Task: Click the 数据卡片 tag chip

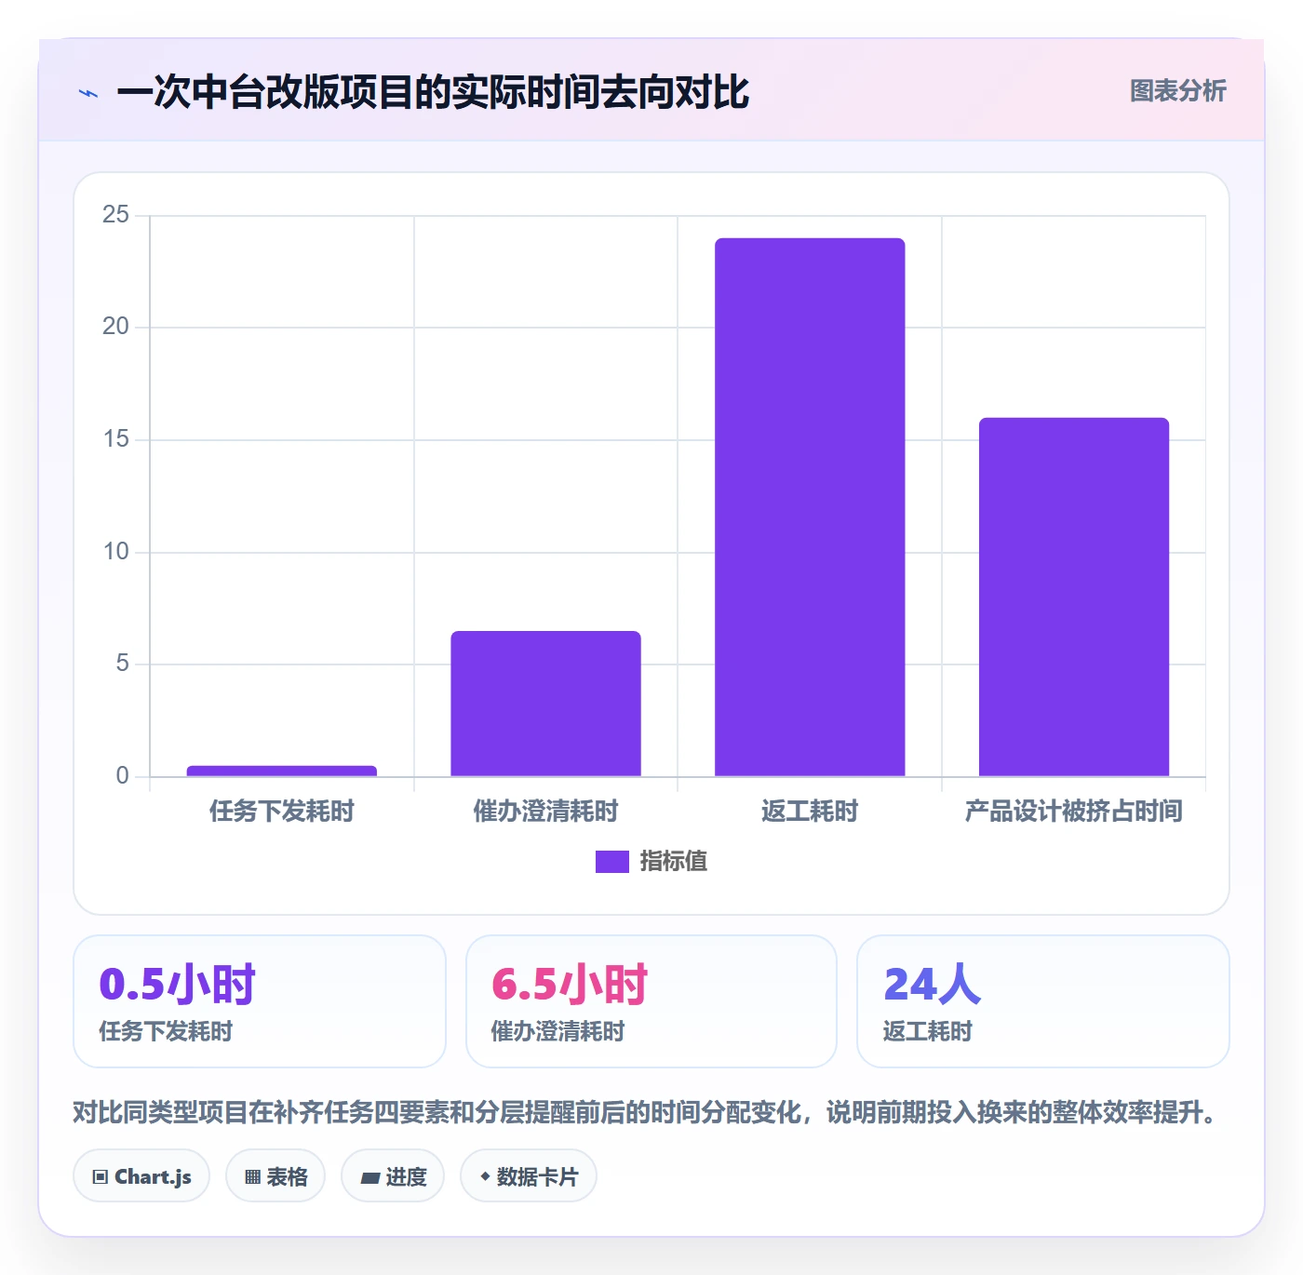Action: pyautogui.click(x=529, y=1176)
